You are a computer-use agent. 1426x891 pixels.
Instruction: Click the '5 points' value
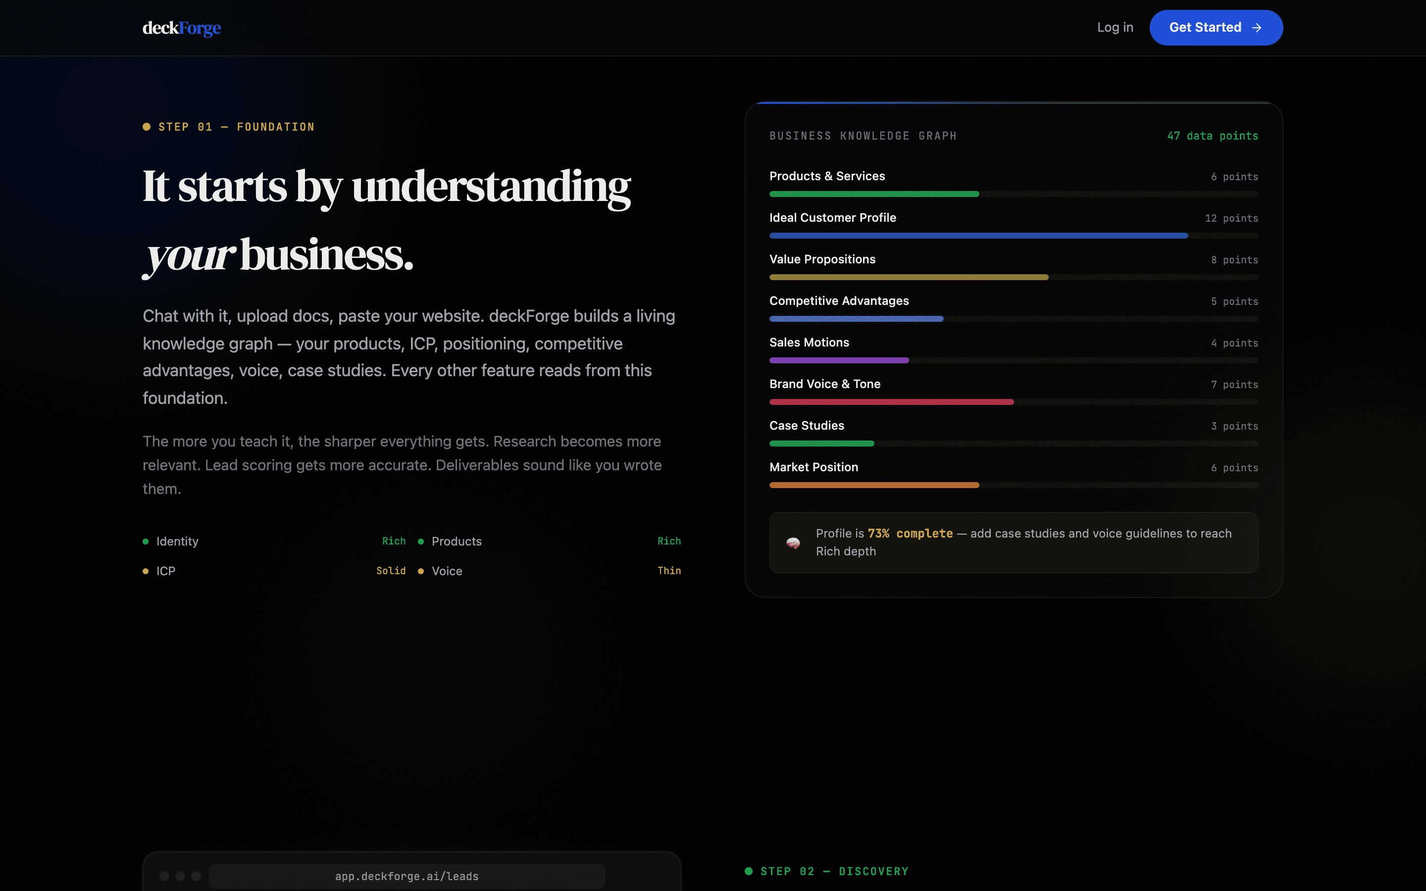pos(1234,301)
